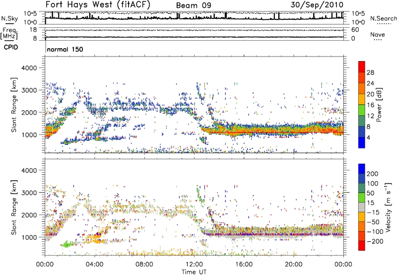397x275 pixels.
Task: Select the '16' power colorbar label
Action: [x=370, y=105]
